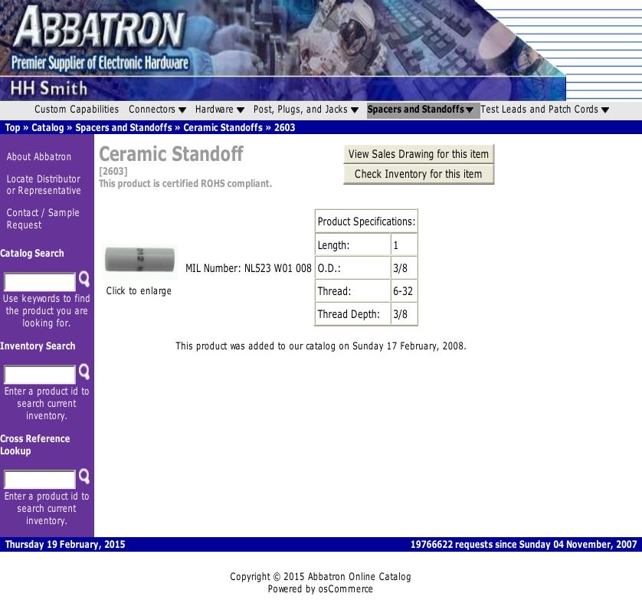
Task: Open About Abbatron sidebar link
Action: [39, 157]
